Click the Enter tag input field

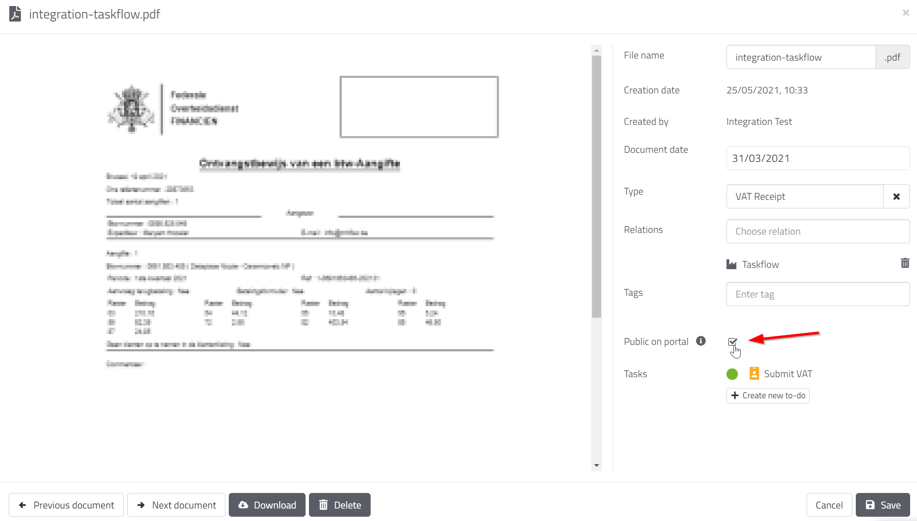[817, 294]
